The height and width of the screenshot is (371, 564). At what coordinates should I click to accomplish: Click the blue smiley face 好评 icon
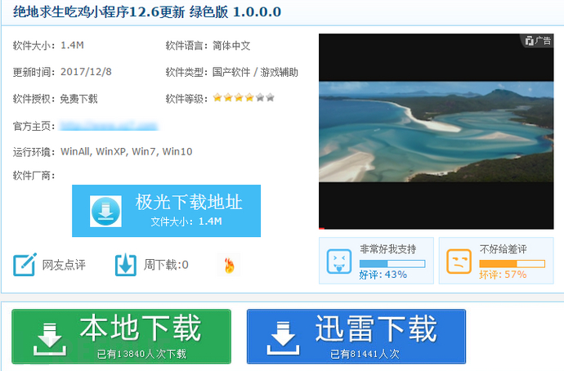click(x=338, y=261)
